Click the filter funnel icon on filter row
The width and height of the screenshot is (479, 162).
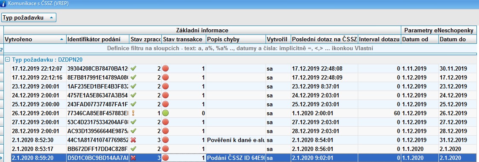(x=1, y=49)
